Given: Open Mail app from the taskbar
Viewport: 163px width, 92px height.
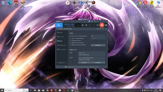Looking at the screenshot, I should pos(43,90).
